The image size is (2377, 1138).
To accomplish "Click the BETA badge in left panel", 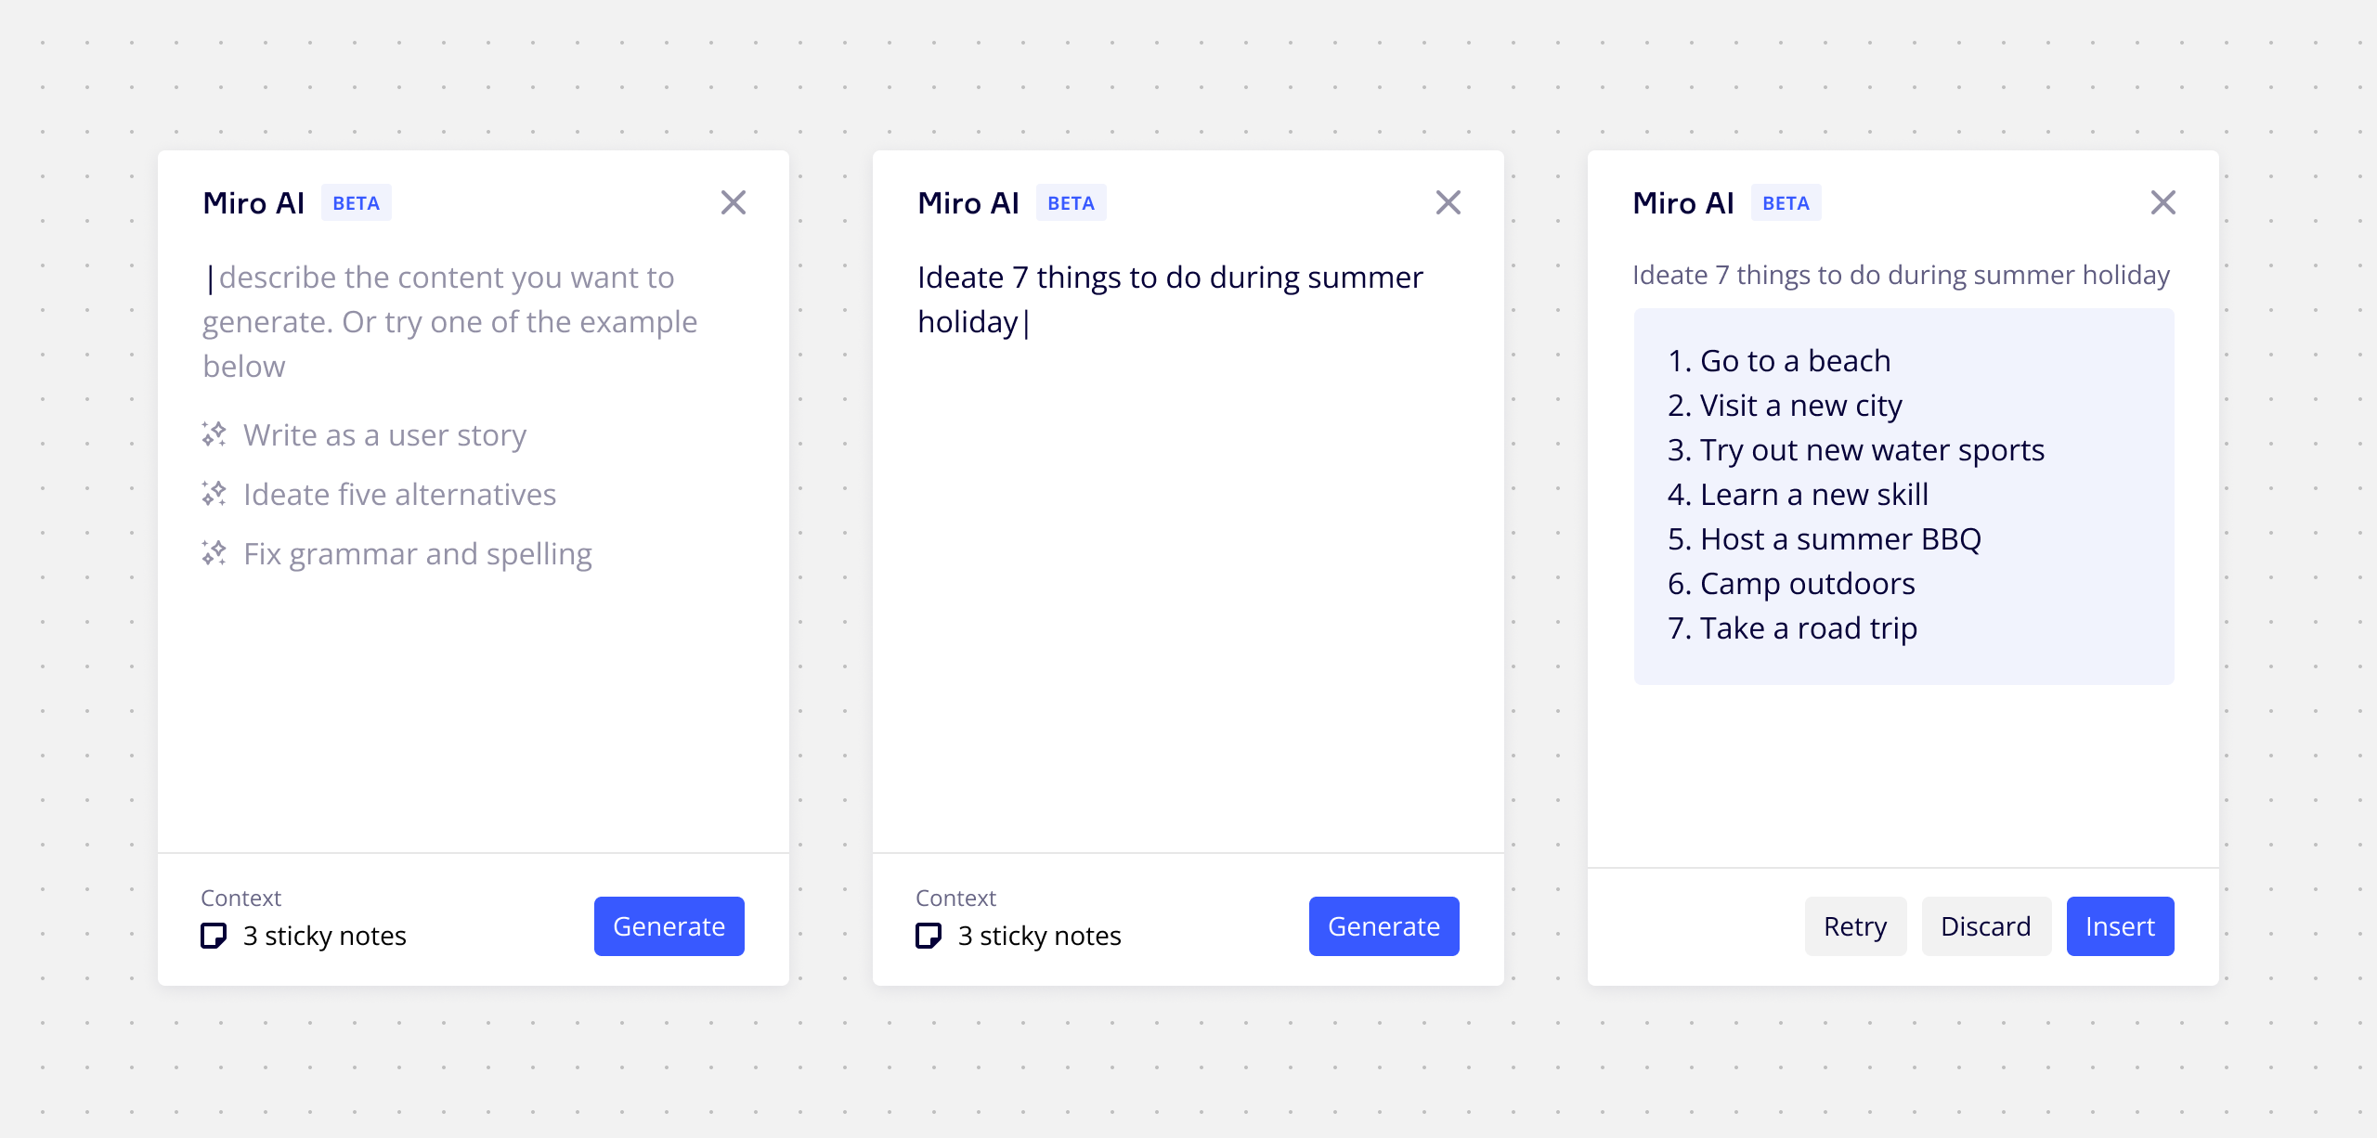I will [357, 201].
